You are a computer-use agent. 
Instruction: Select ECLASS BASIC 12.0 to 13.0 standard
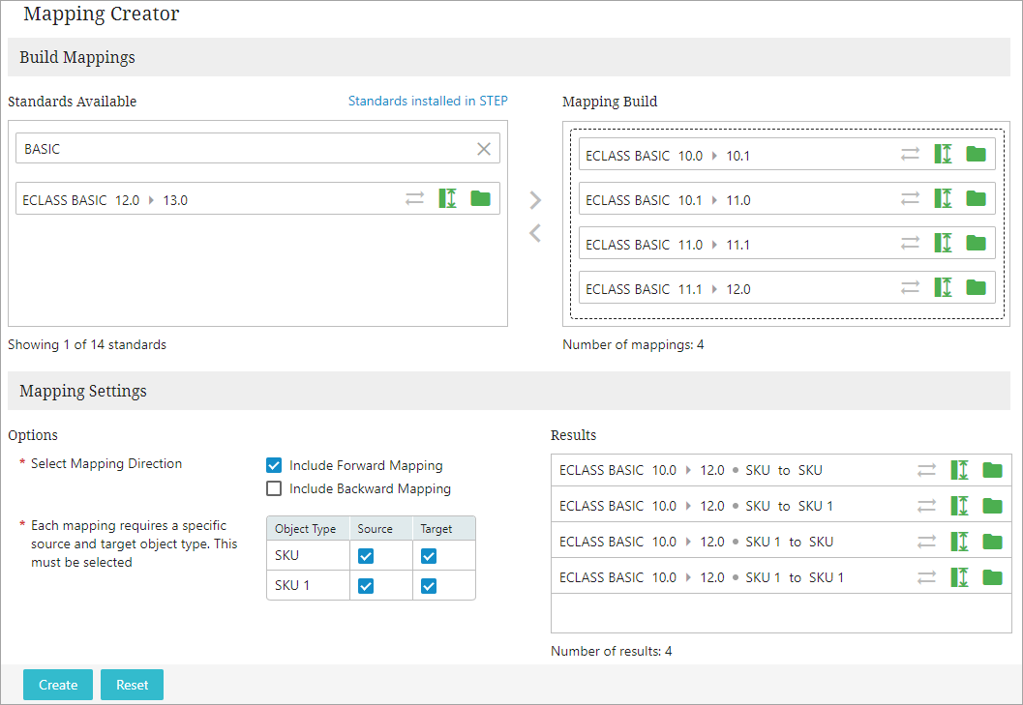(x=257, y=198)
